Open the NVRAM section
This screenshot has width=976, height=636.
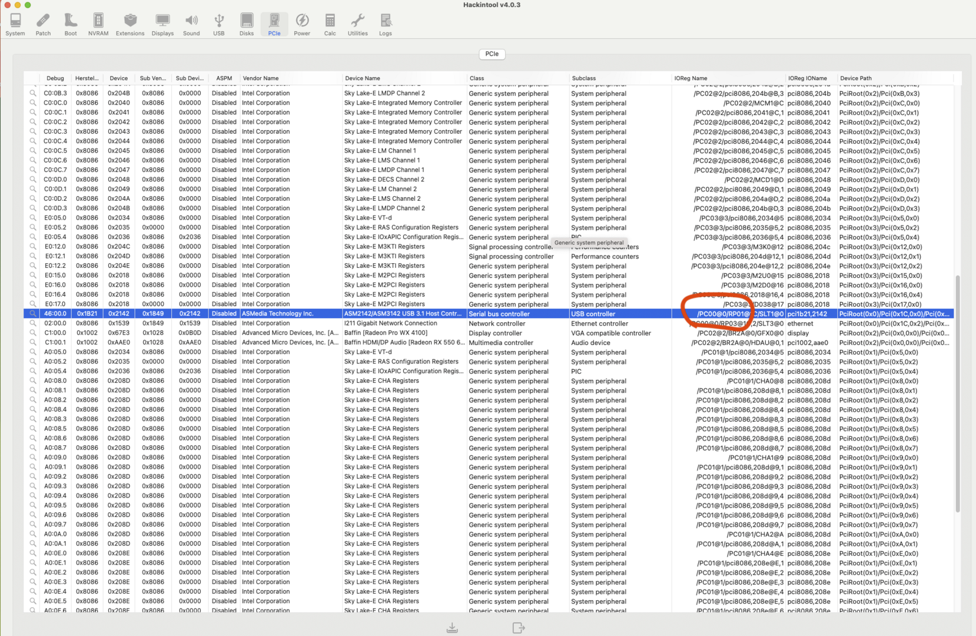click(x=98, y=25)
